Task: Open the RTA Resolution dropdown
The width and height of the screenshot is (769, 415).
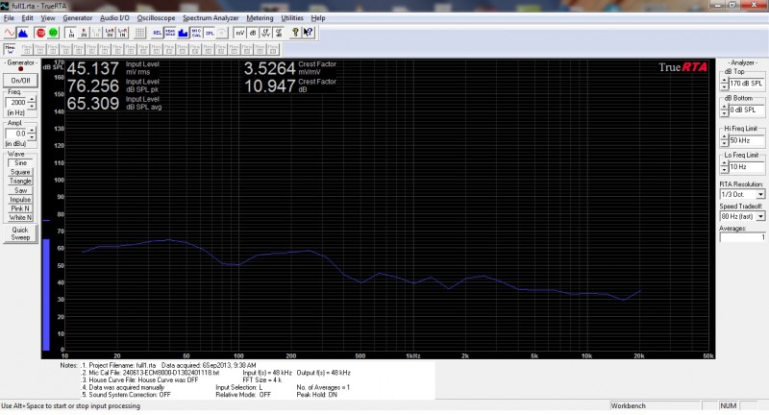Action: (760, 194)
